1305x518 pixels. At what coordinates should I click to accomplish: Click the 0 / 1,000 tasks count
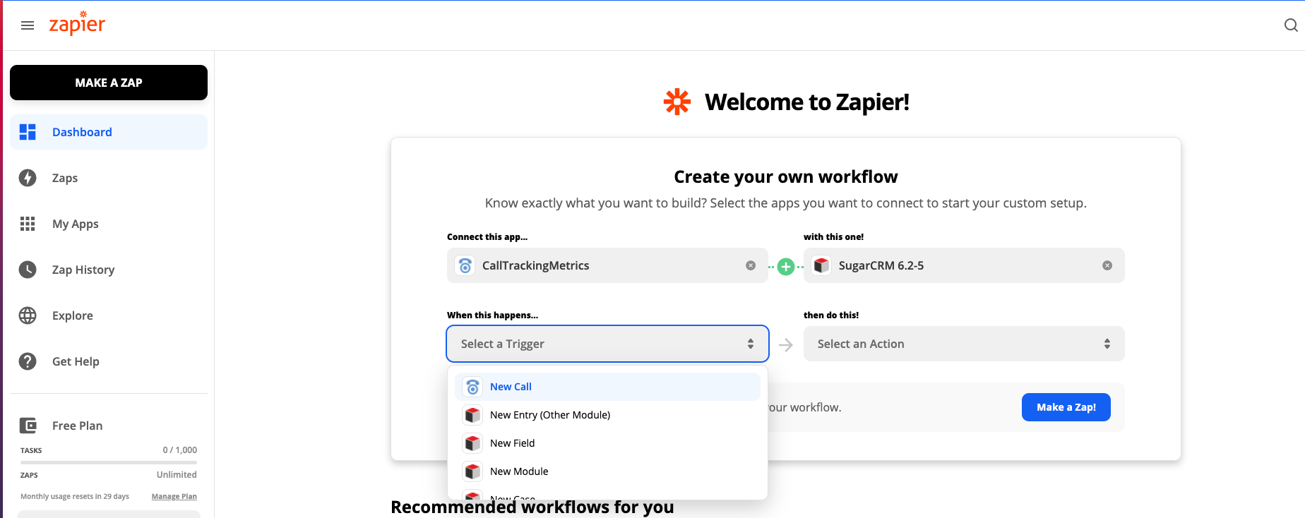tap(180, 450)
